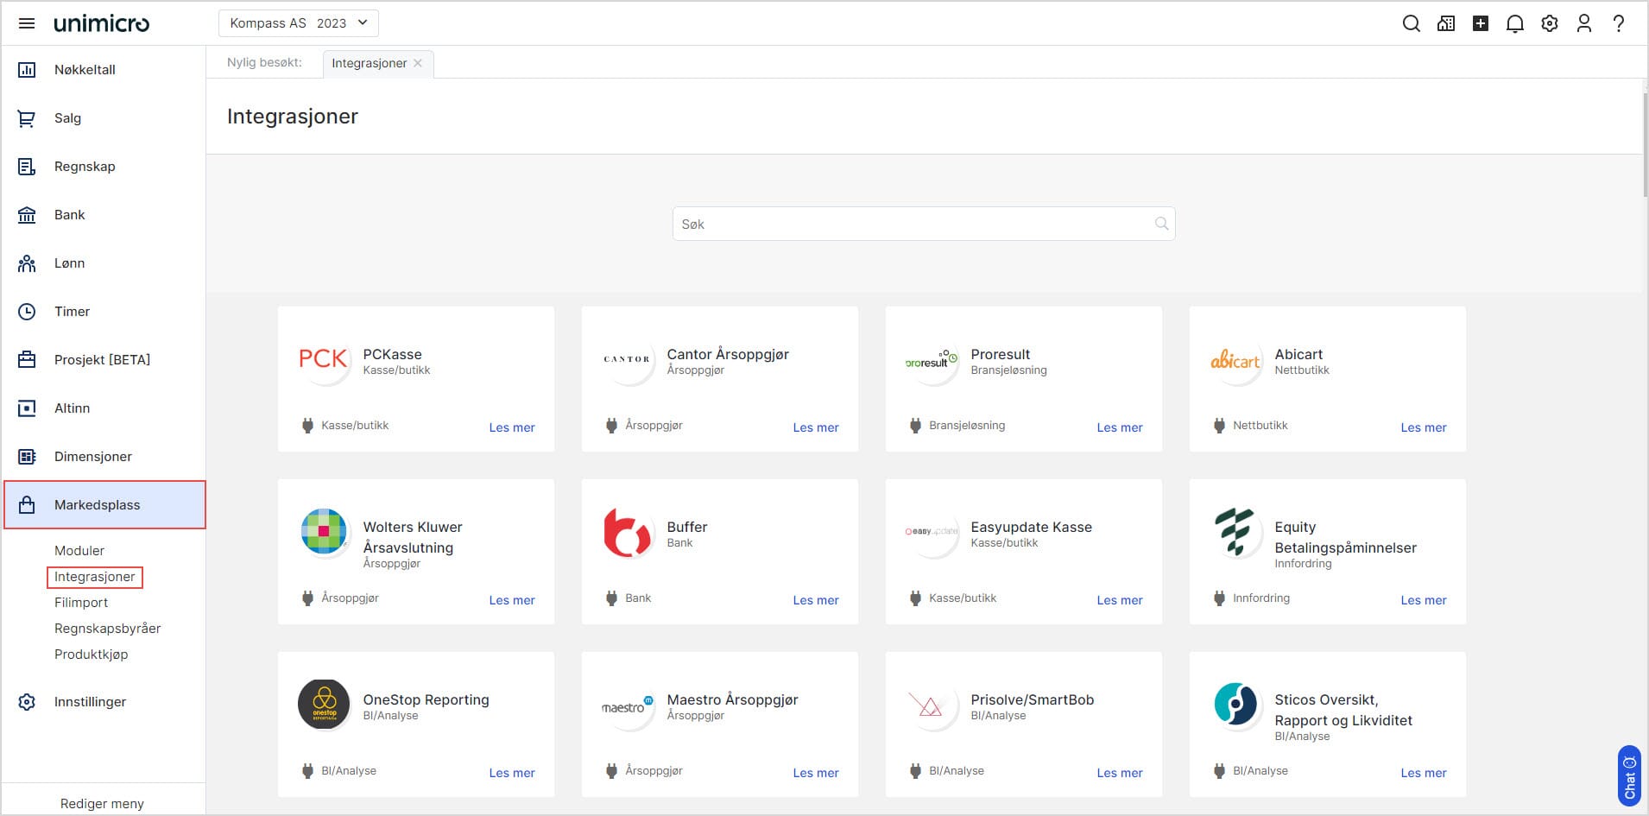The height and width of the screenshot is (816, 1649).
Task: Click the Søk search input field
Action: click(x=915, y=225)
